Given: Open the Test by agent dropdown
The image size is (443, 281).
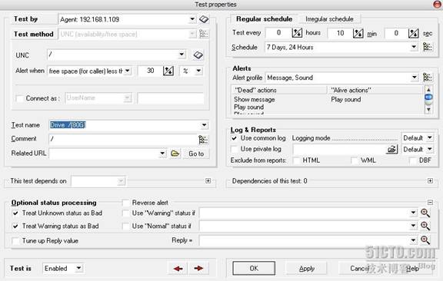Looking at the screenshot, I should point(192,19).
